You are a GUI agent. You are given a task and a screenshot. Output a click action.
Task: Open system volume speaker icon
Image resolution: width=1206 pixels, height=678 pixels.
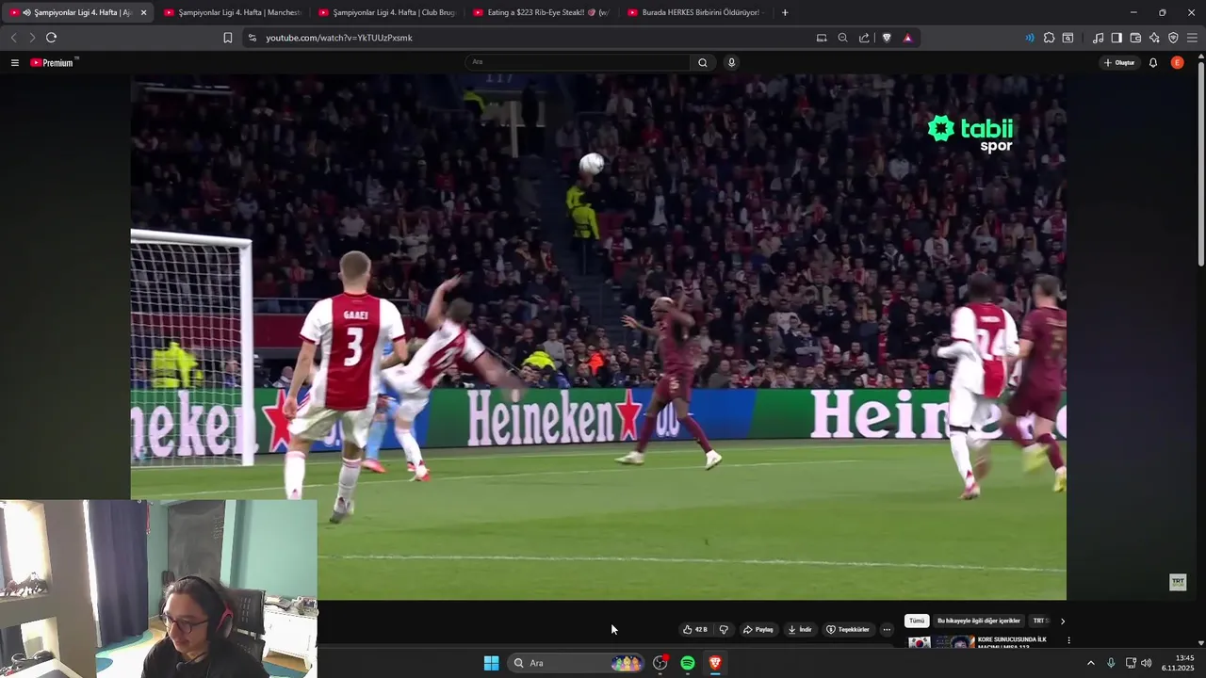(1147, 663)
